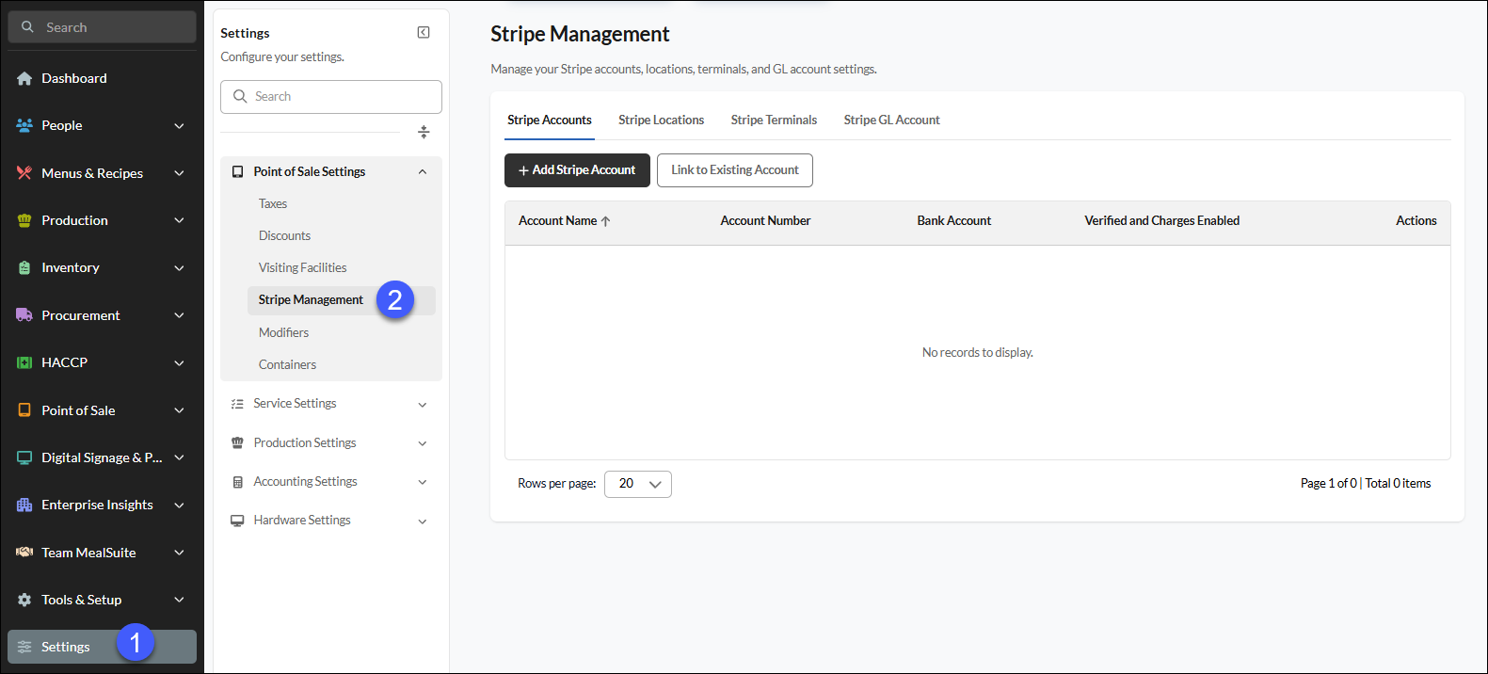The image size is (1488, 674).
Task: Click the Point of Sale Settings tablet icon
Action: coord(237,171)
